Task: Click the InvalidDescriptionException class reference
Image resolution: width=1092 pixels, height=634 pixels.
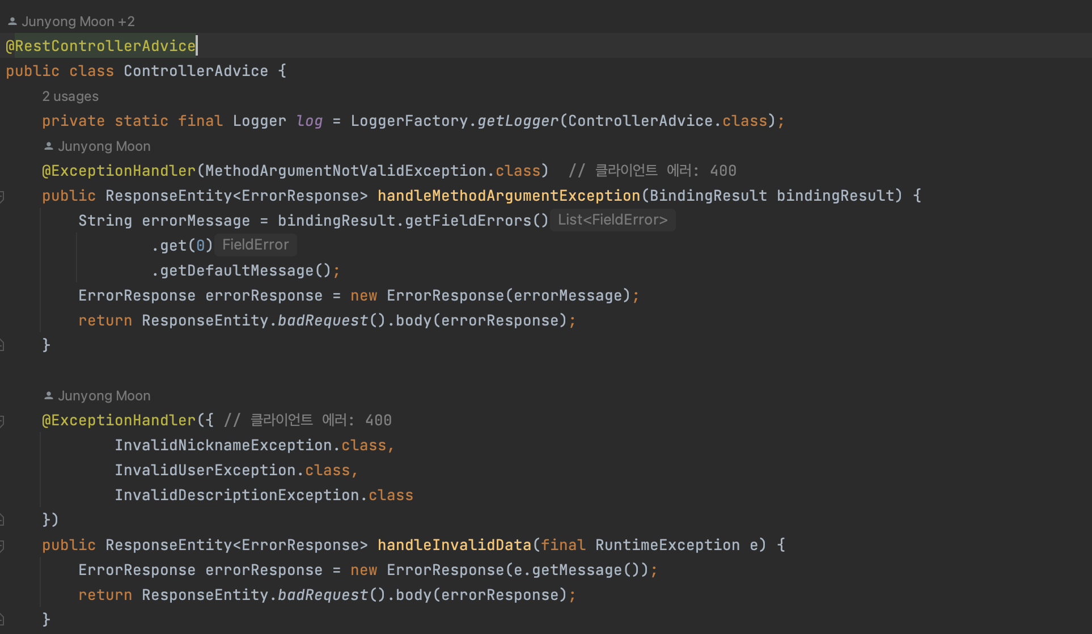Action: pyautogui.click(x=236, y=495)
